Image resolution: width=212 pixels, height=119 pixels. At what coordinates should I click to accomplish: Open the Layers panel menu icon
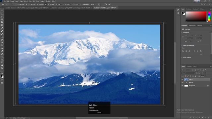coord(211,66)
